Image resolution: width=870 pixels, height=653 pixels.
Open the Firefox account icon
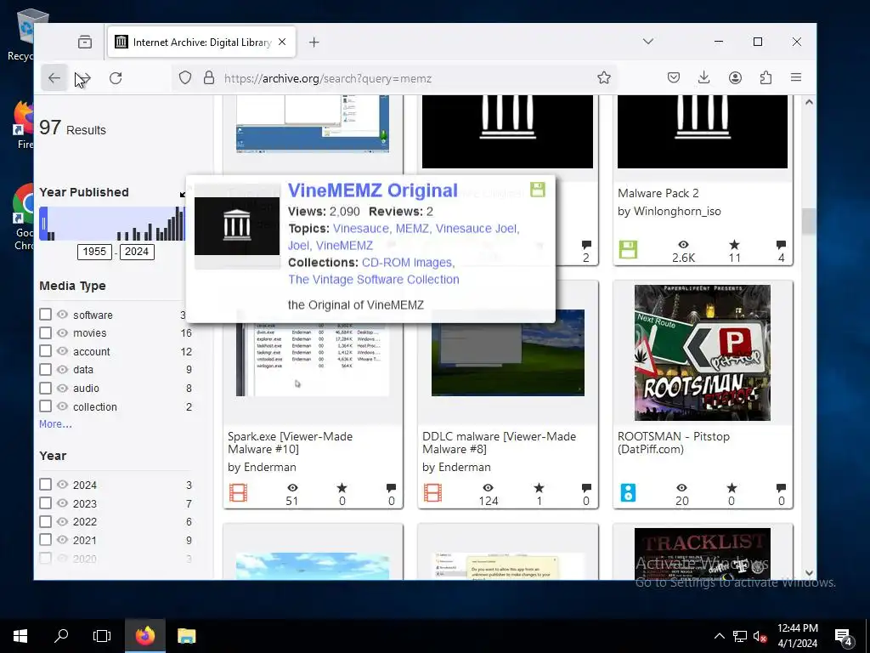pyautogui.click(x=735, y=77)
